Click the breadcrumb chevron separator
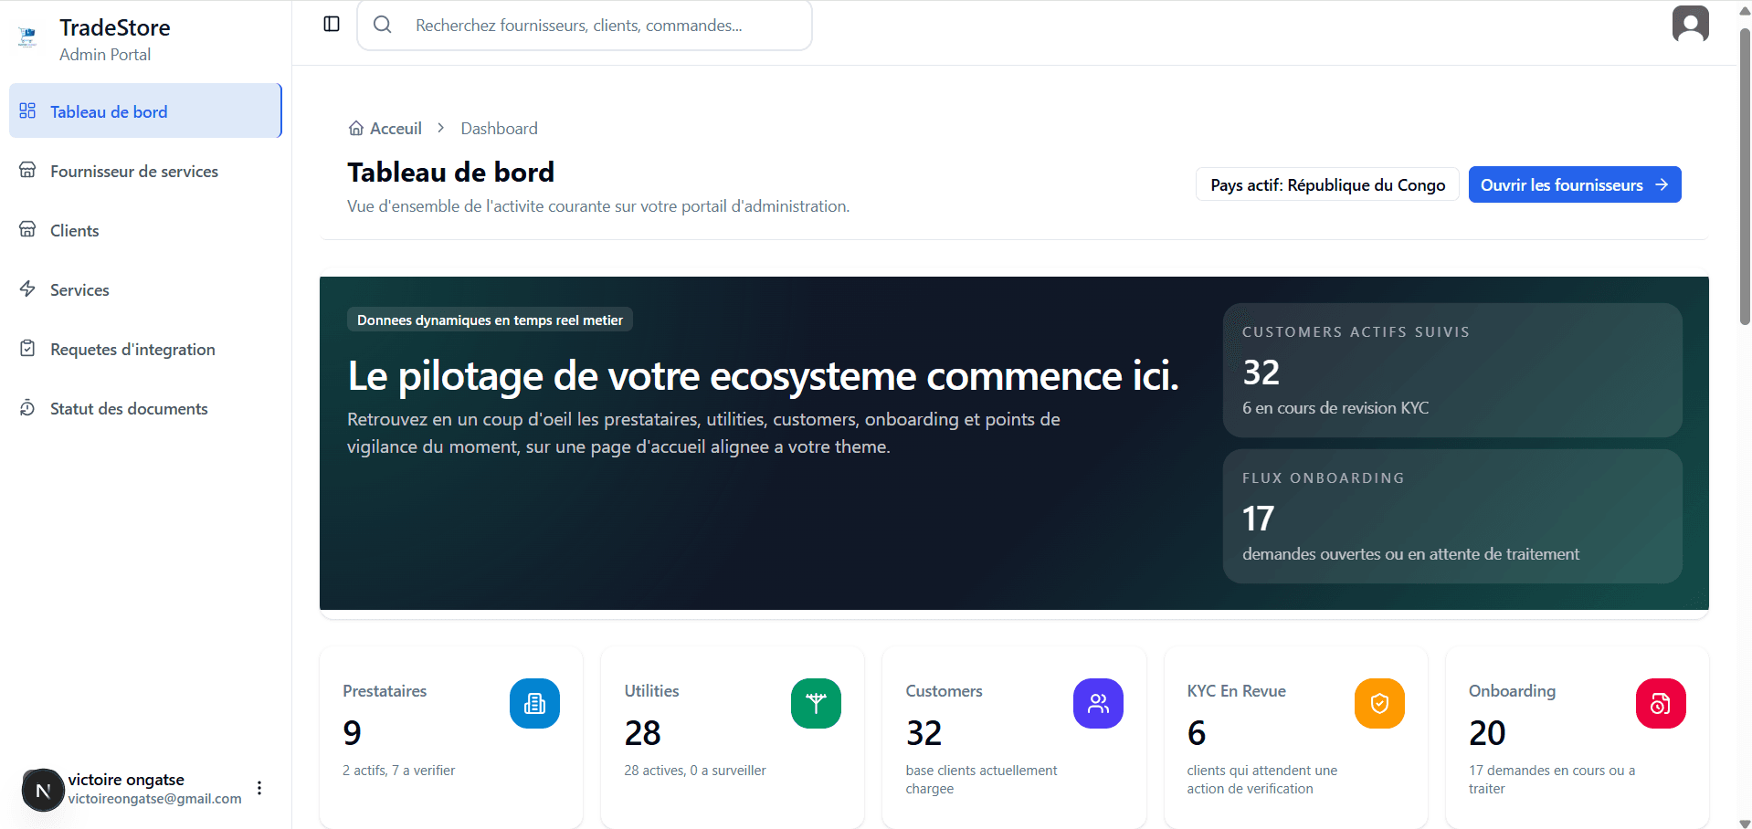The height and width of the screenshot is (829, 1752). [441, 128]
